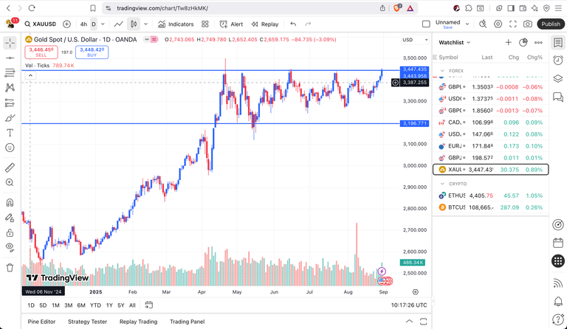Click the Publish button
The height and width of the screenshot is (329, 567).
click(x=551, y=24)
